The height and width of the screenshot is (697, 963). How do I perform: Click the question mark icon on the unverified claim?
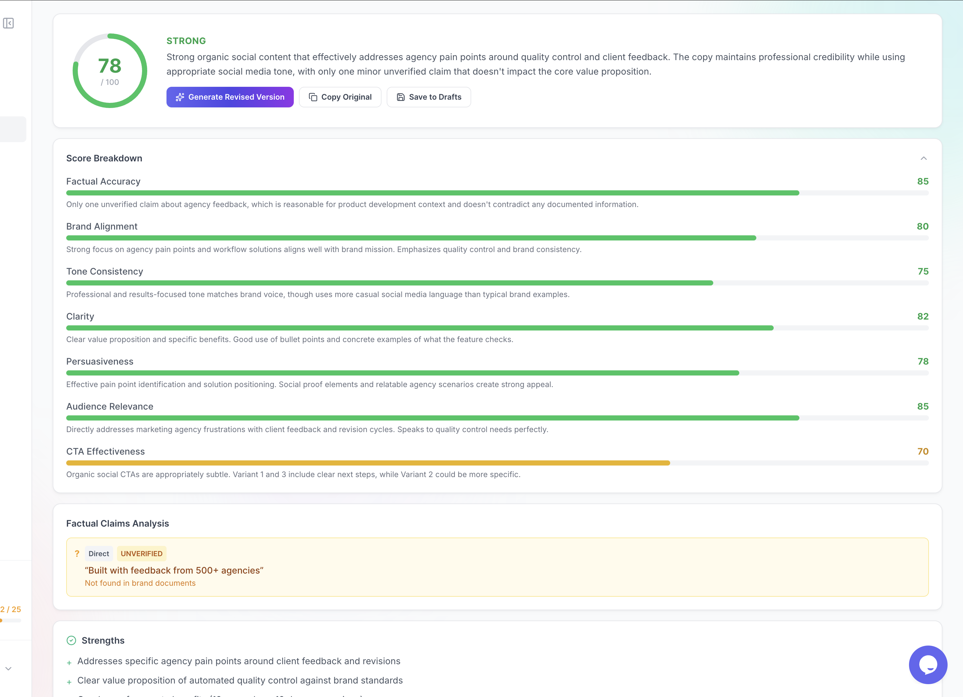pyautogui.click(x=77, y=553)
